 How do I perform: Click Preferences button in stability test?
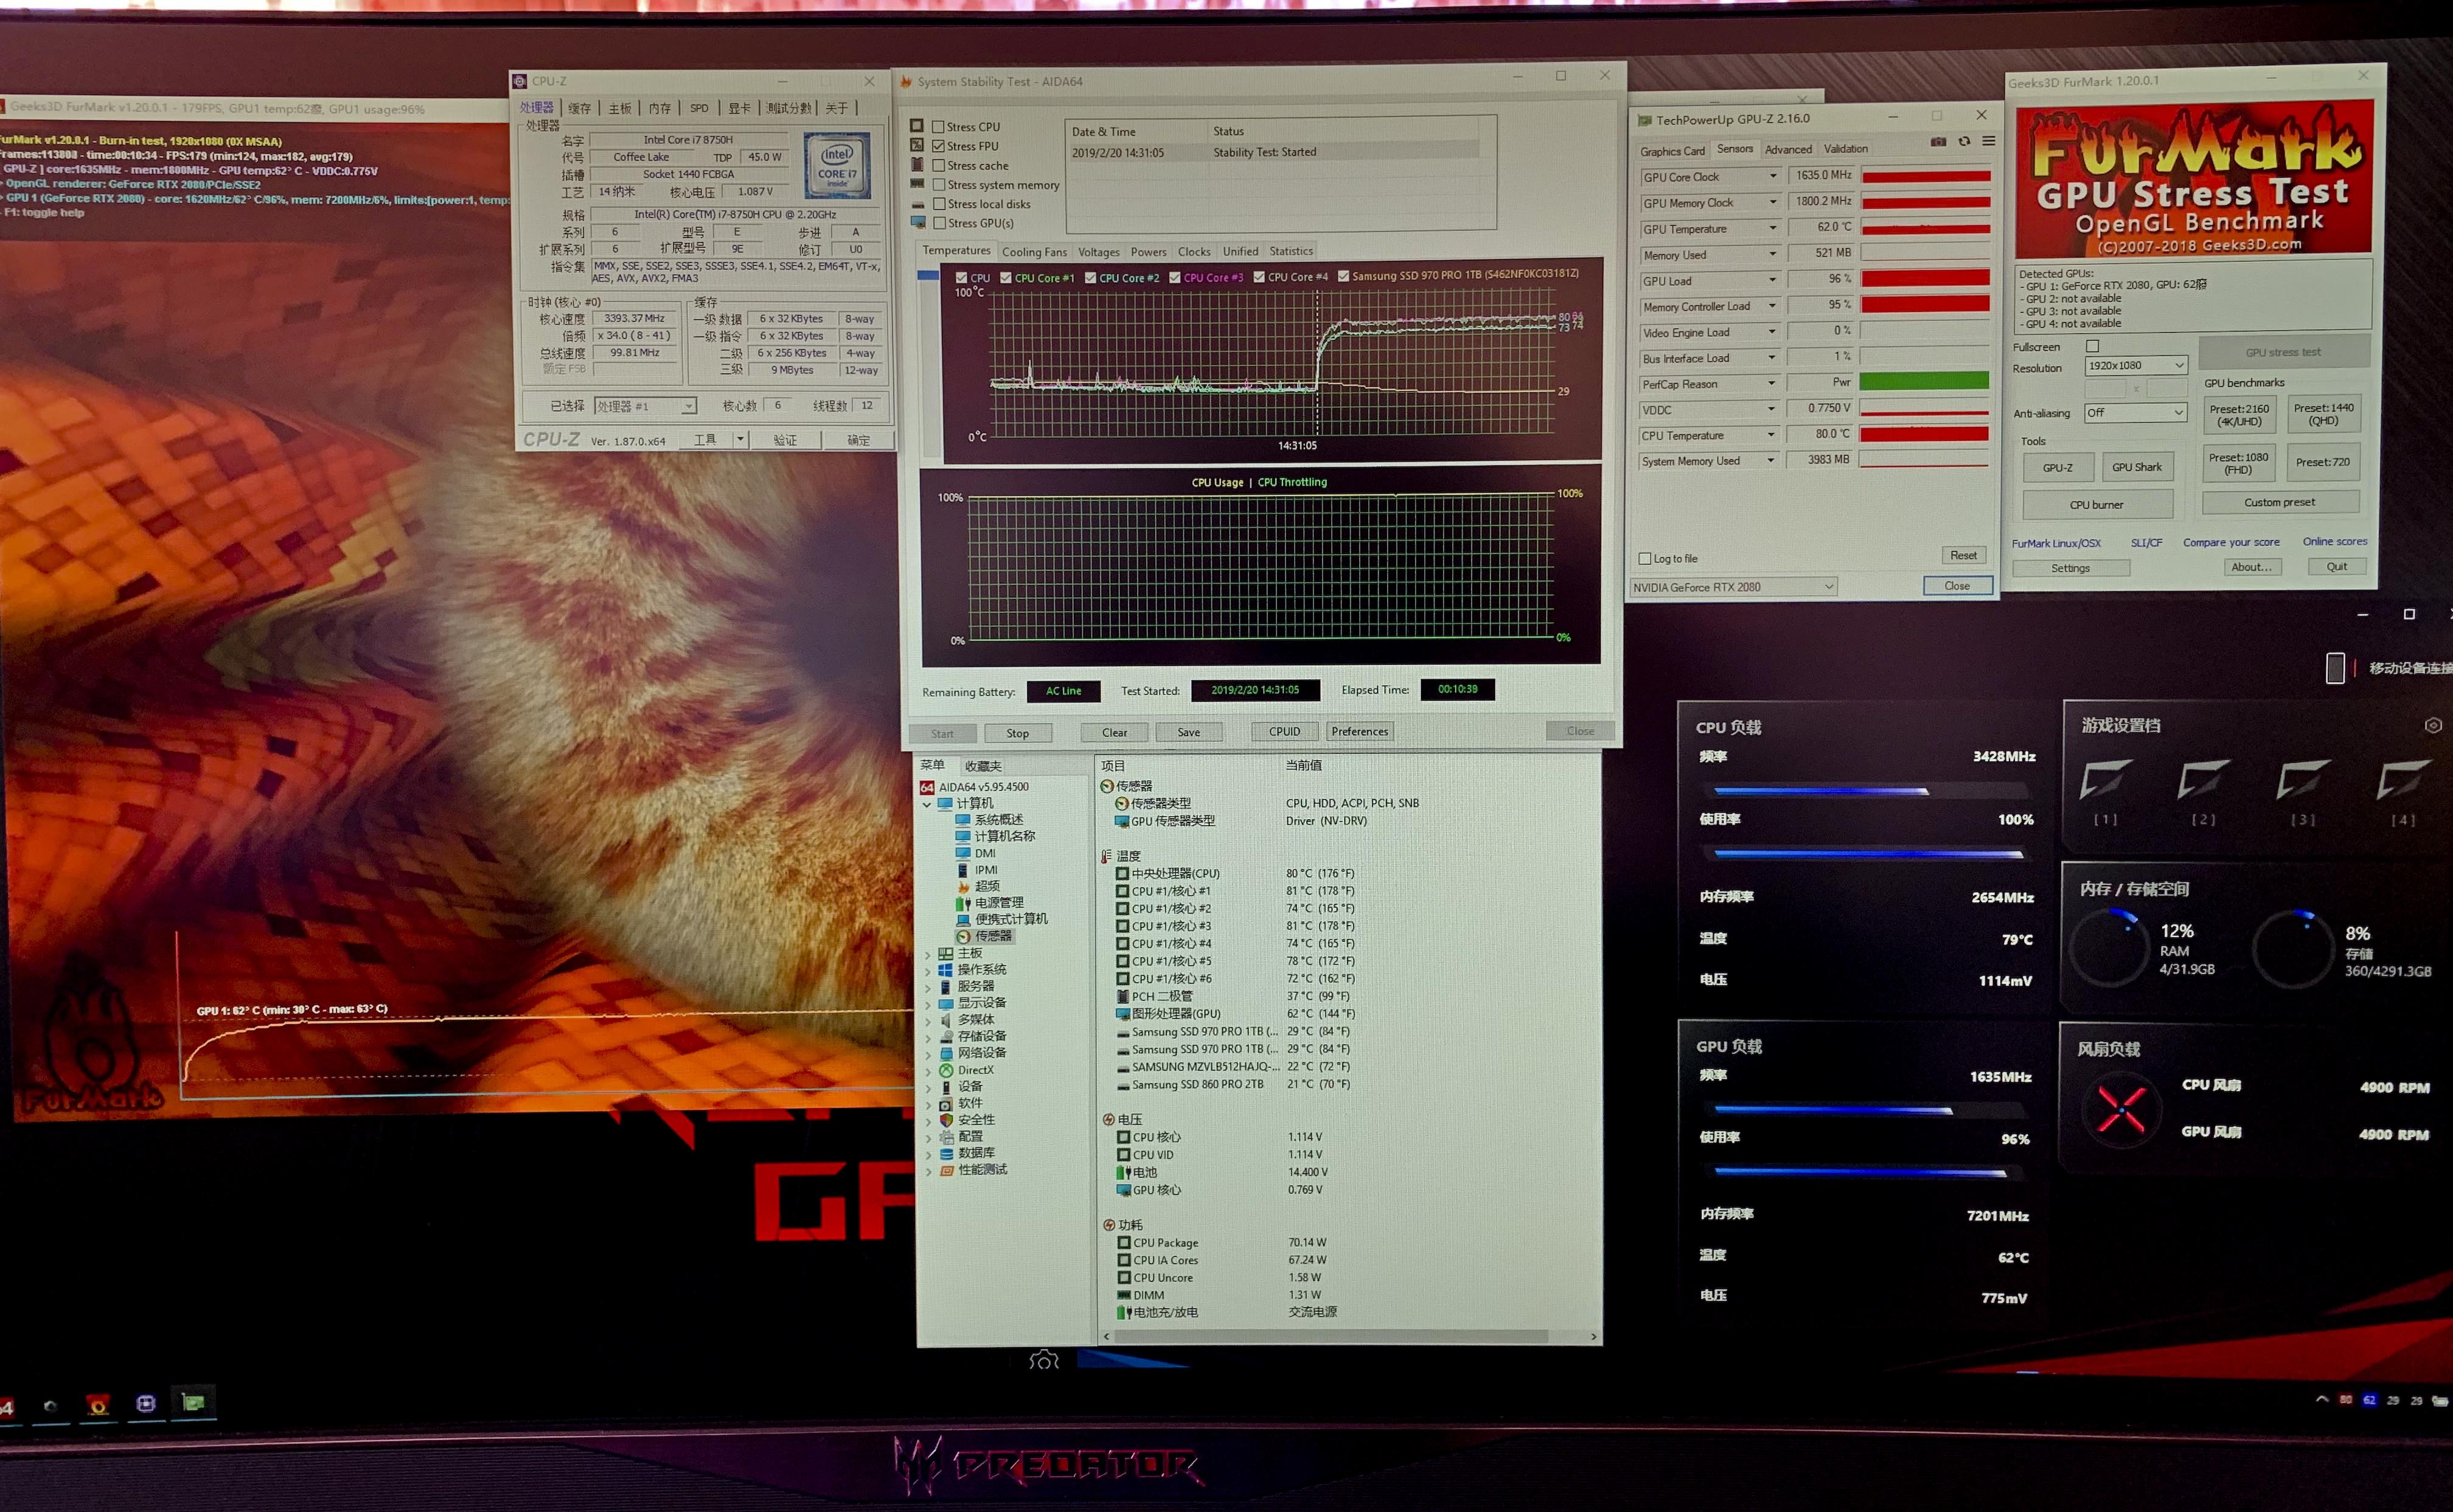(x=1359, y=731)
